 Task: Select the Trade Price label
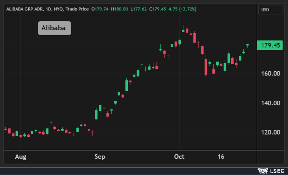78,9
